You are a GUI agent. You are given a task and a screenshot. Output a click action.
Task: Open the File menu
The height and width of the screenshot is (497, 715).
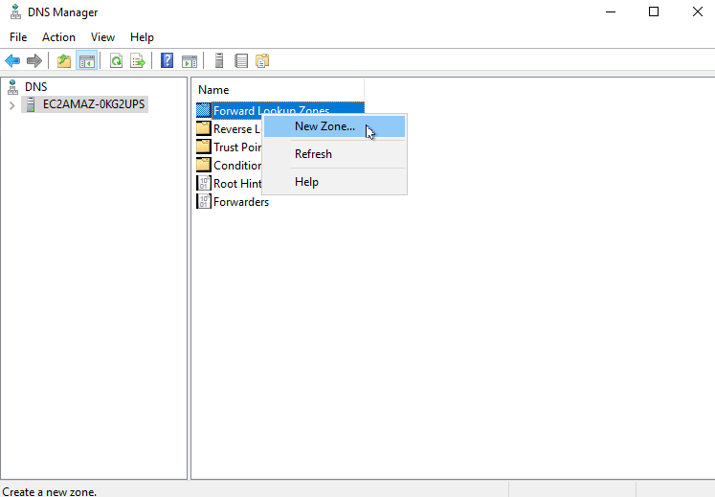[x=18, y=37]
